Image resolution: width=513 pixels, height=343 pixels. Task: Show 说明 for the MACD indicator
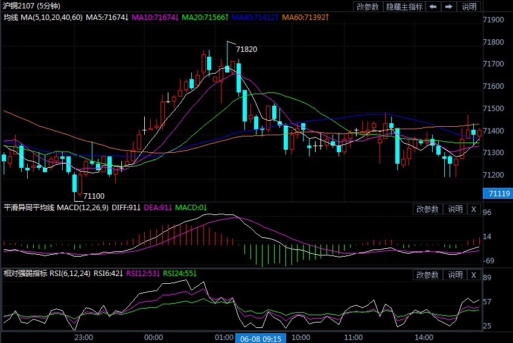click(x=454, y=209)
